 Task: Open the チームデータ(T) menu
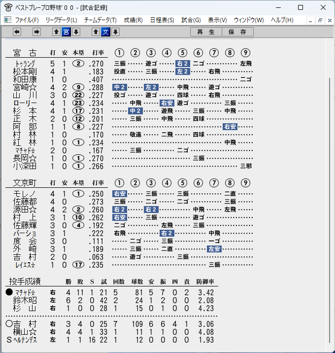[100, 20]
